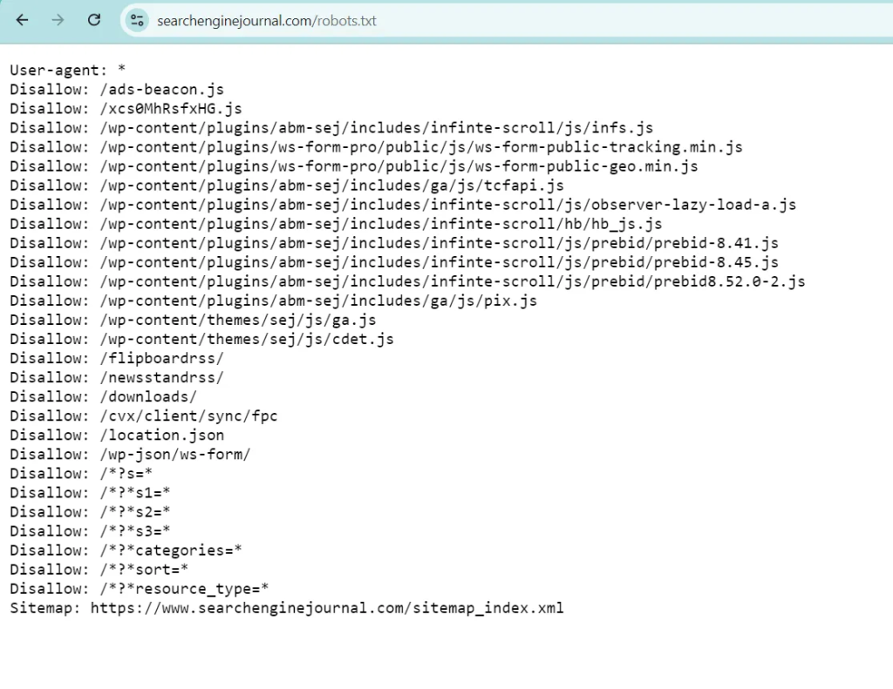Click the line ending in sej/js/ga.js
Image resolution: width=893 pixels, height=689 pixels.
(x=193, y=321)
